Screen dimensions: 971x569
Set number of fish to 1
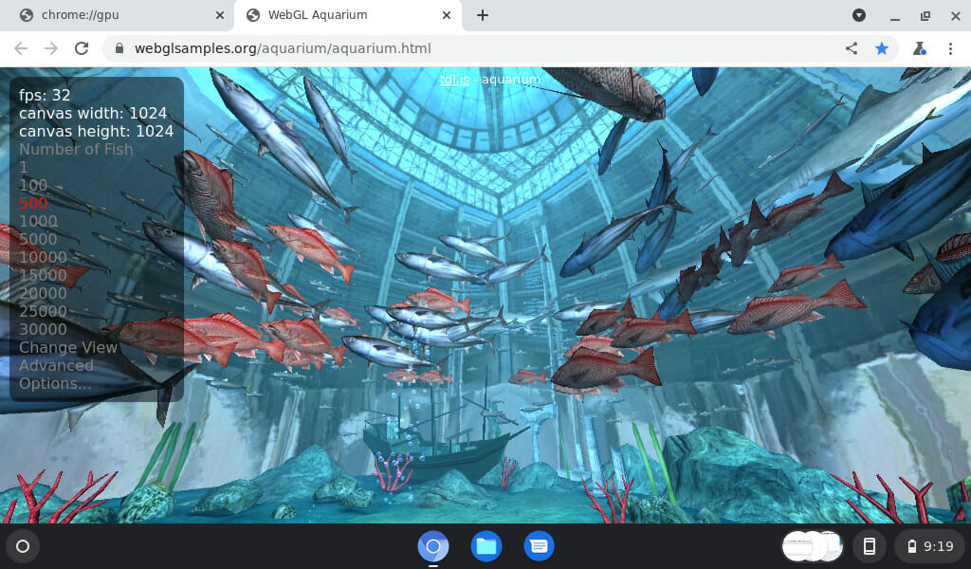pos(24,167)
